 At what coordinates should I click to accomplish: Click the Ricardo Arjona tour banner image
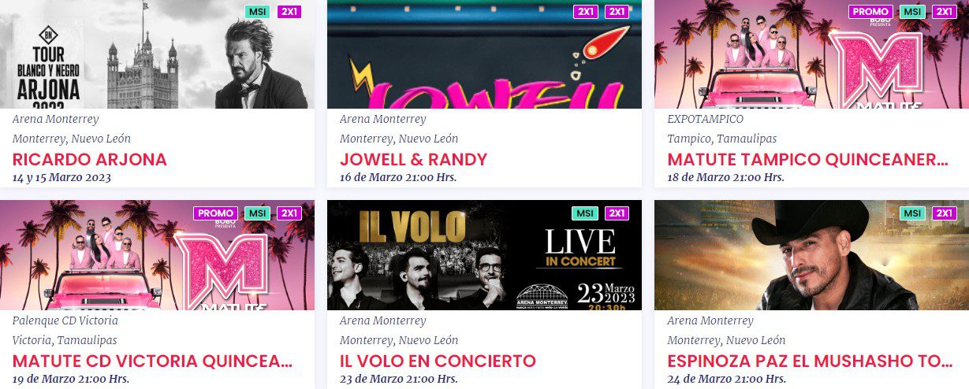(x=157, y=54)
